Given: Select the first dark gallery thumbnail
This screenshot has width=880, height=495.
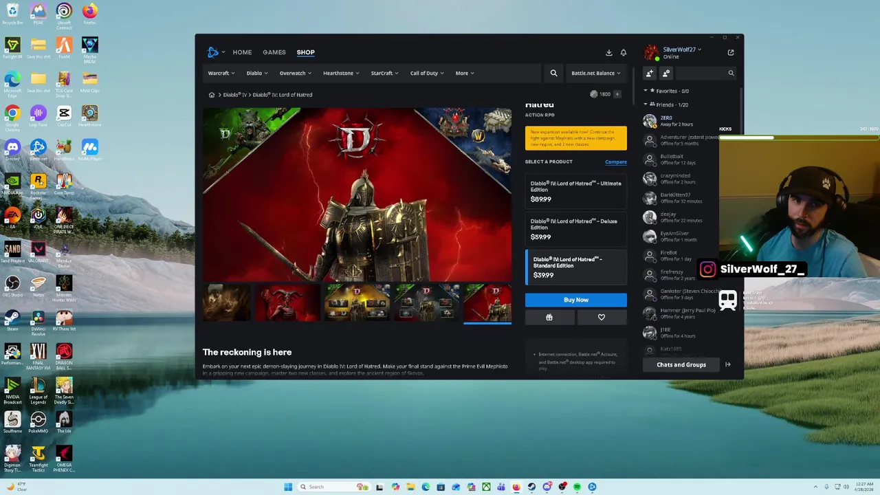Looking at the screenshot, I should (x=226, y=302).
